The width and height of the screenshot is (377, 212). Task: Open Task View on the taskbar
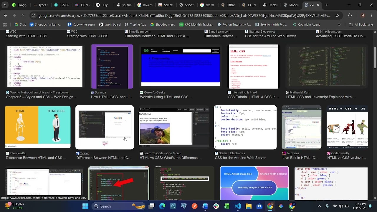tap(151, 206)
